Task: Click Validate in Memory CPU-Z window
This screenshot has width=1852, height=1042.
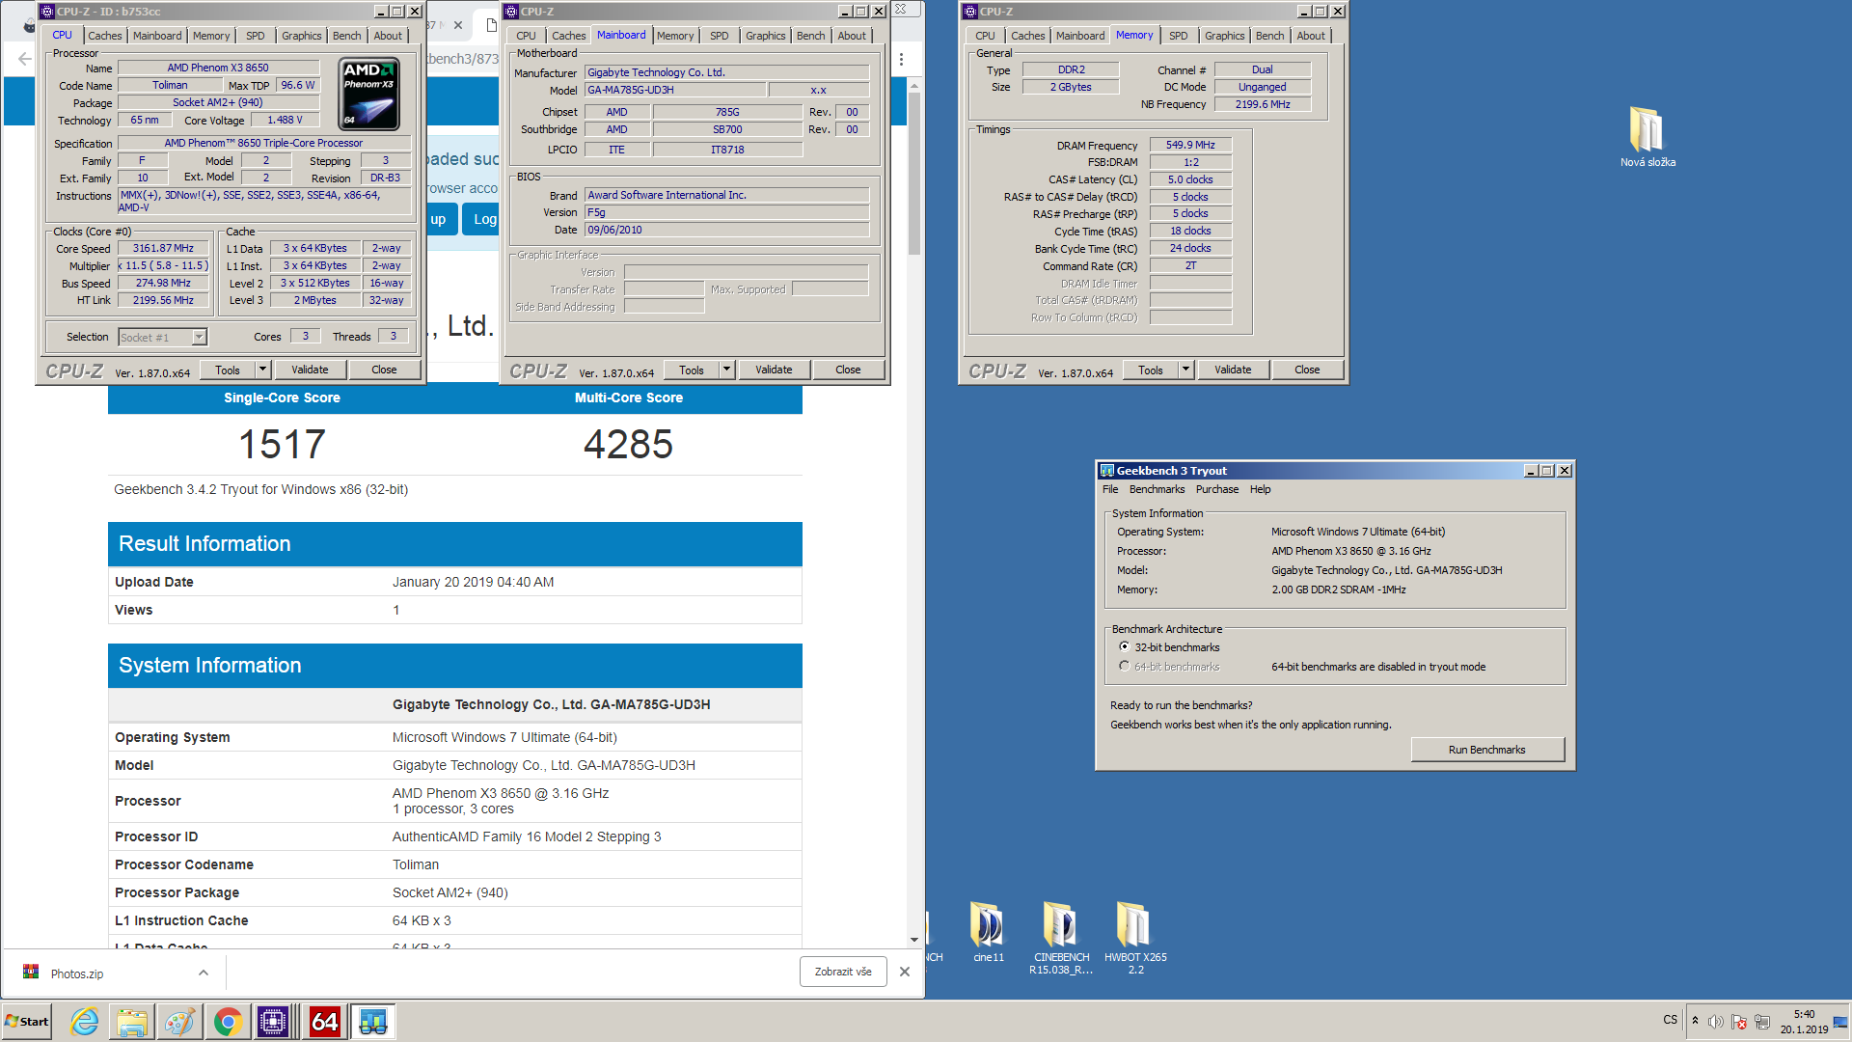Action: point(1233,370)
